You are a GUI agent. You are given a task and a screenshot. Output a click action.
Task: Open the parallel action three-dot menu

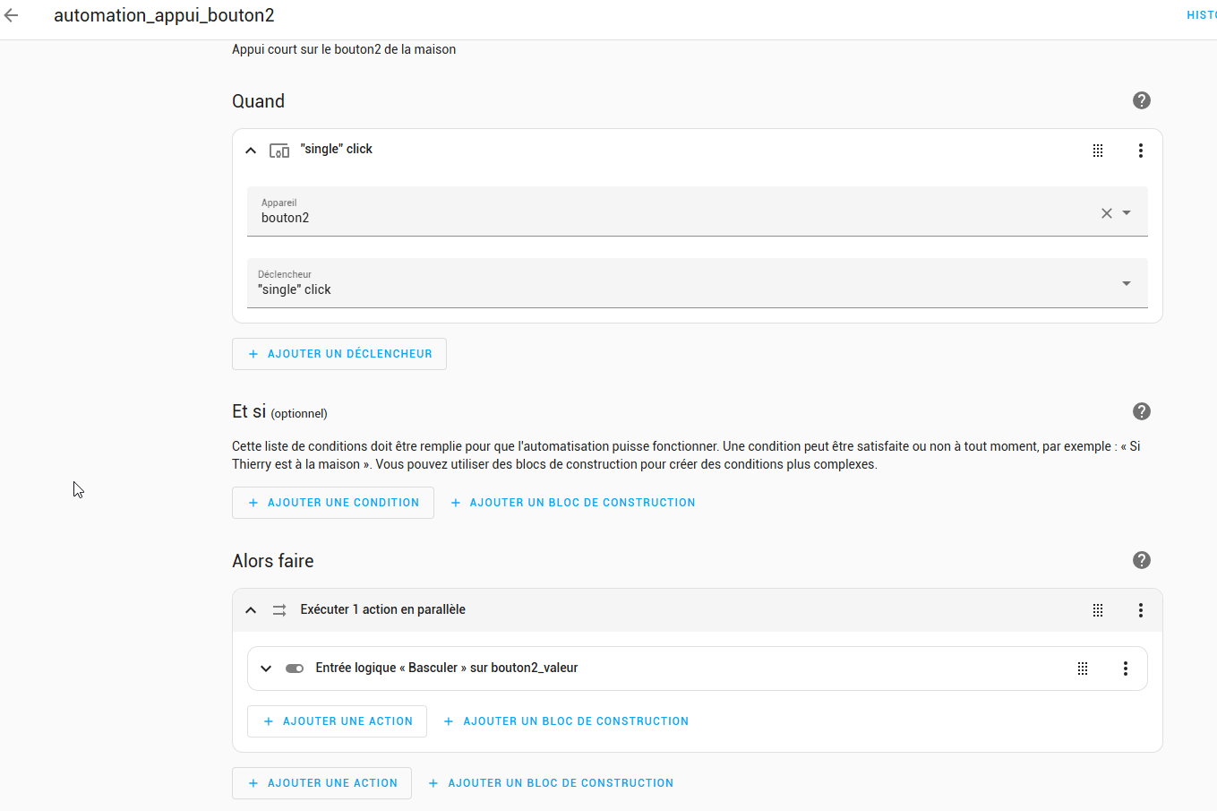(x=1141, y=610)
